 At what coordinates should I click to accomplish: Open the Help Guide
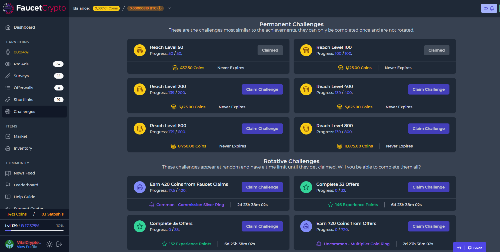click(x=34, y=197)
